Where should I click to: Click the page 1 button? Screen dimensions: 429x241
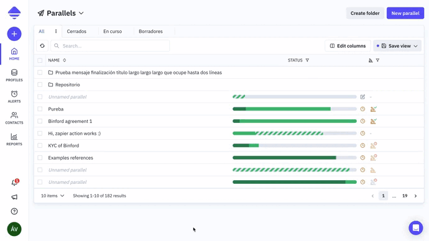coord(383,196)
